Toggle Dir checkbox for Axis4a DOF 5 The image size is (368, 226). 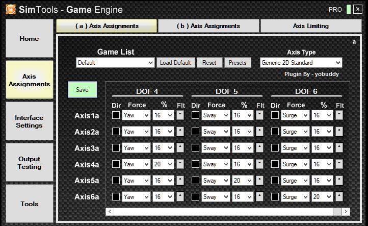(x=196, y=164)
